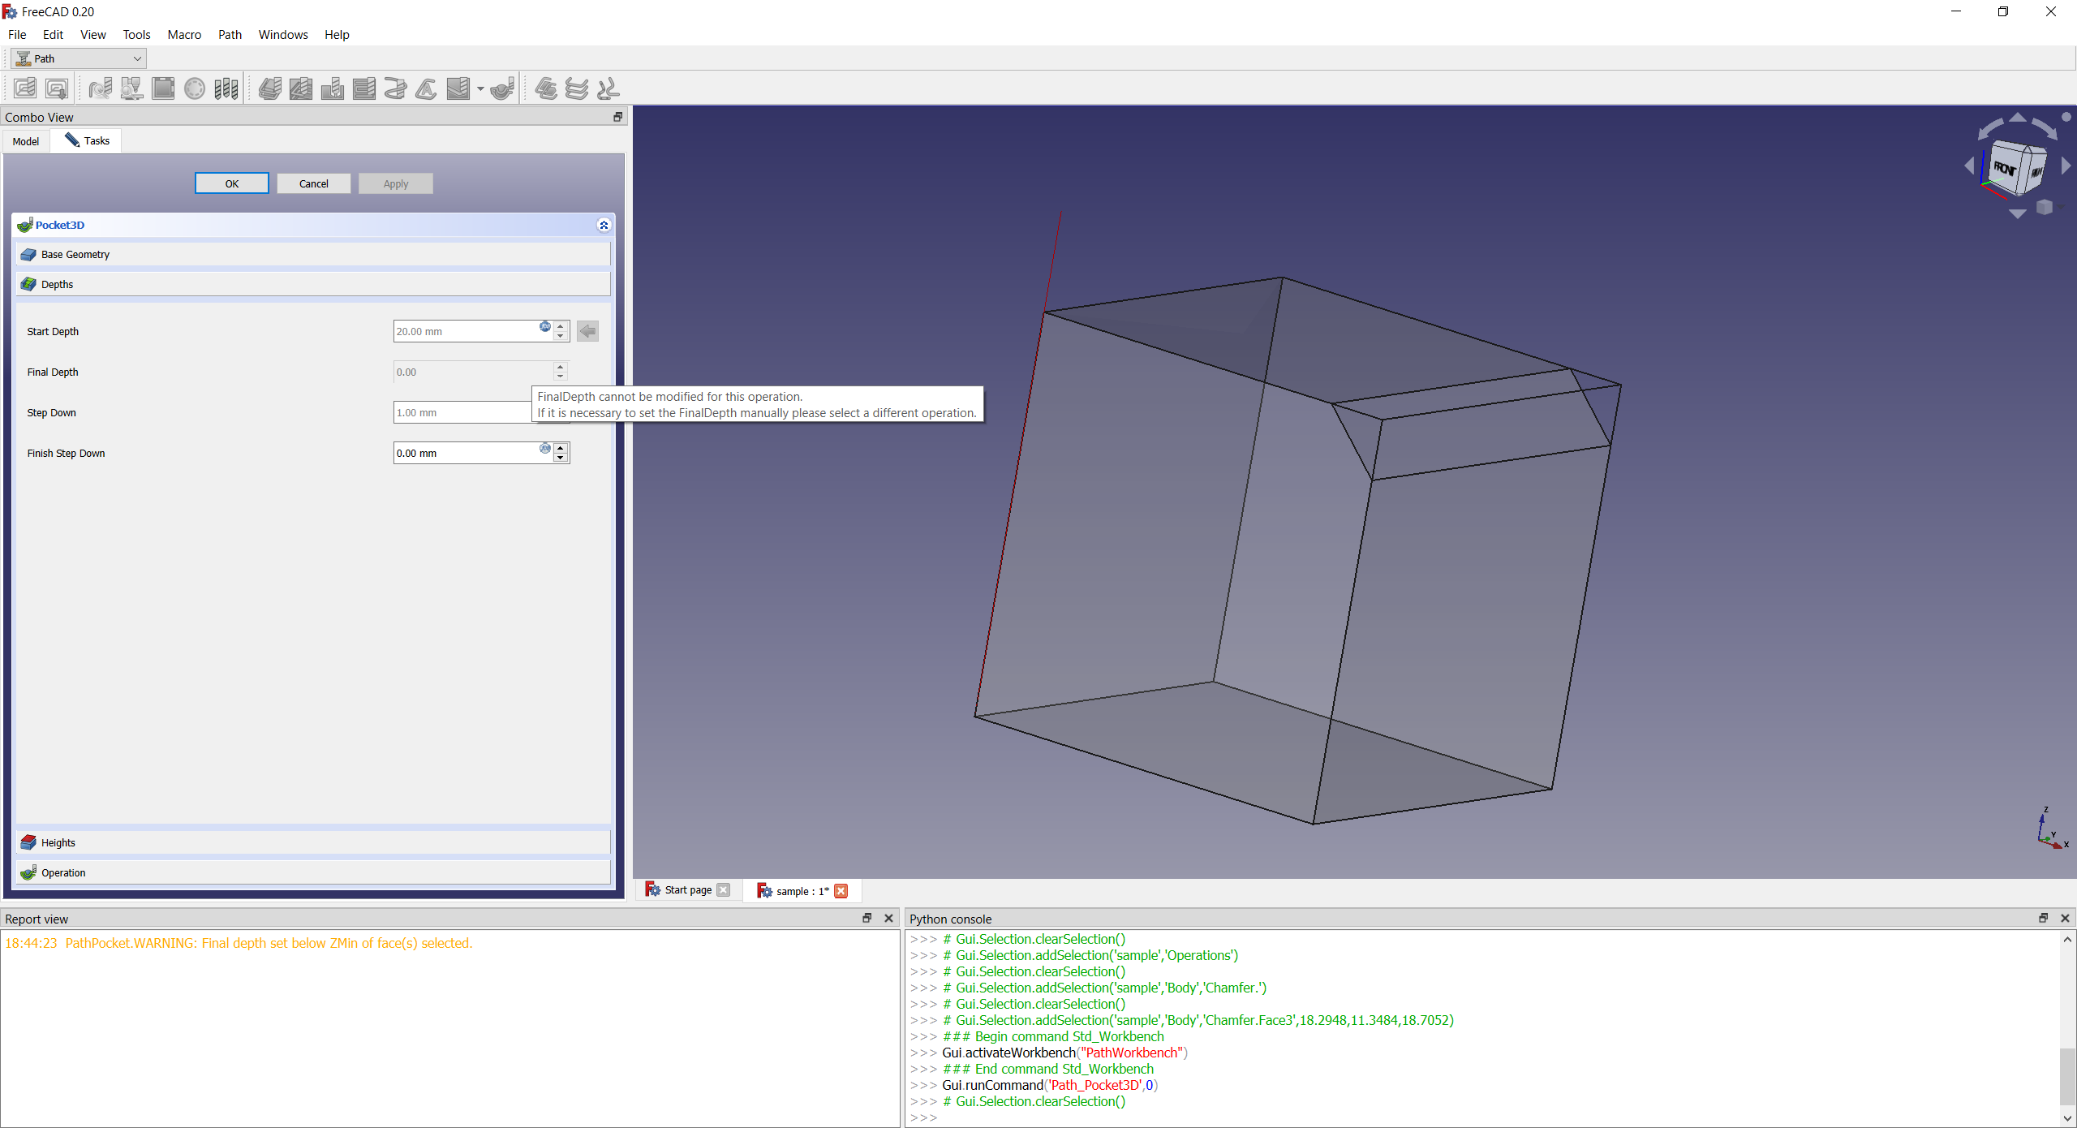The image size is (2077, 1128).
Task: Create an Engrave operation
Action: [x=425, y=88]
